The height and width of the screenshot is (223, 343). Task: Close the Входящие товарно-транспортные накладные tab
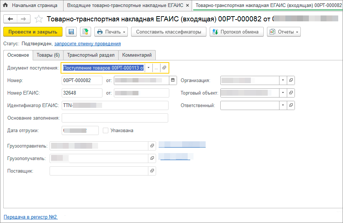[x=187, y=6]
